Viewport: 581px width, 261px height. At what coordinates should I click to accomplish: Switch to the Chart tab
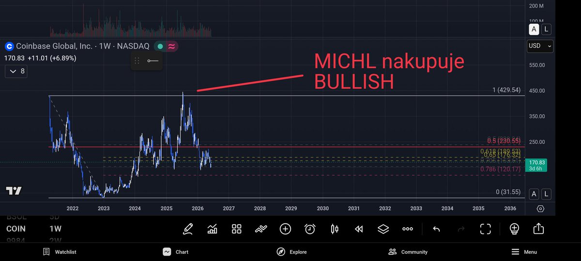coord(176,252)
